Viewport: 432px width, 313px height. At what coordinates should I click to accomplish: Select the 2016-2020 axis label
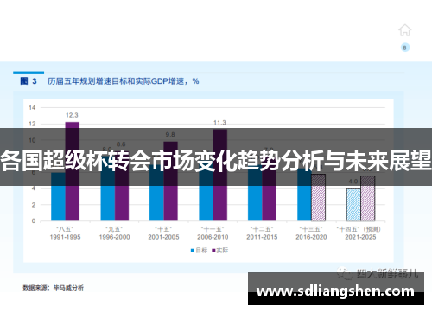click(x=311, y=237)
